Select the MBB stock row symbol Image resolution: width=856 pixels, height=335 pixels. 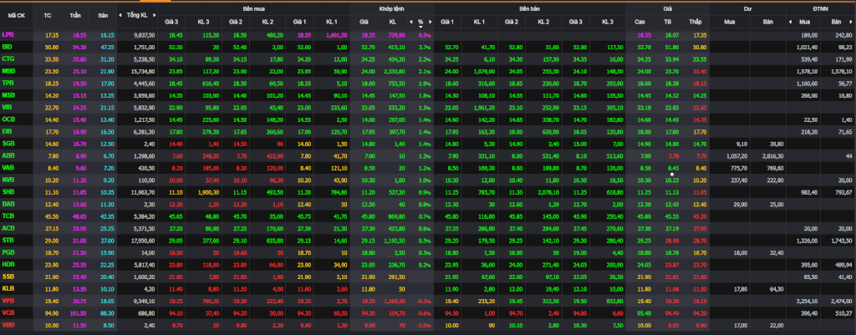click(x=8, y=70)
